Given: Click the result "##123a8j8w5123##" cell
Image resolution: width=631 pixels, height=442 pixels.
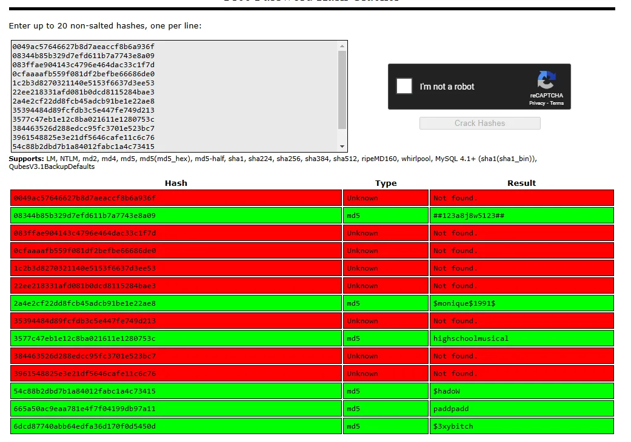Looking at the screenshot, I should 469,216.
